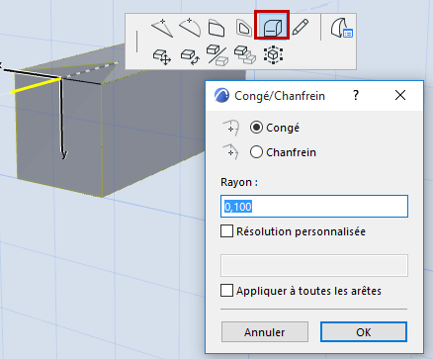Viewport: 433px width, 359px height.
Task: Select the Move (drag) box icon
Action: click(162, 56)
